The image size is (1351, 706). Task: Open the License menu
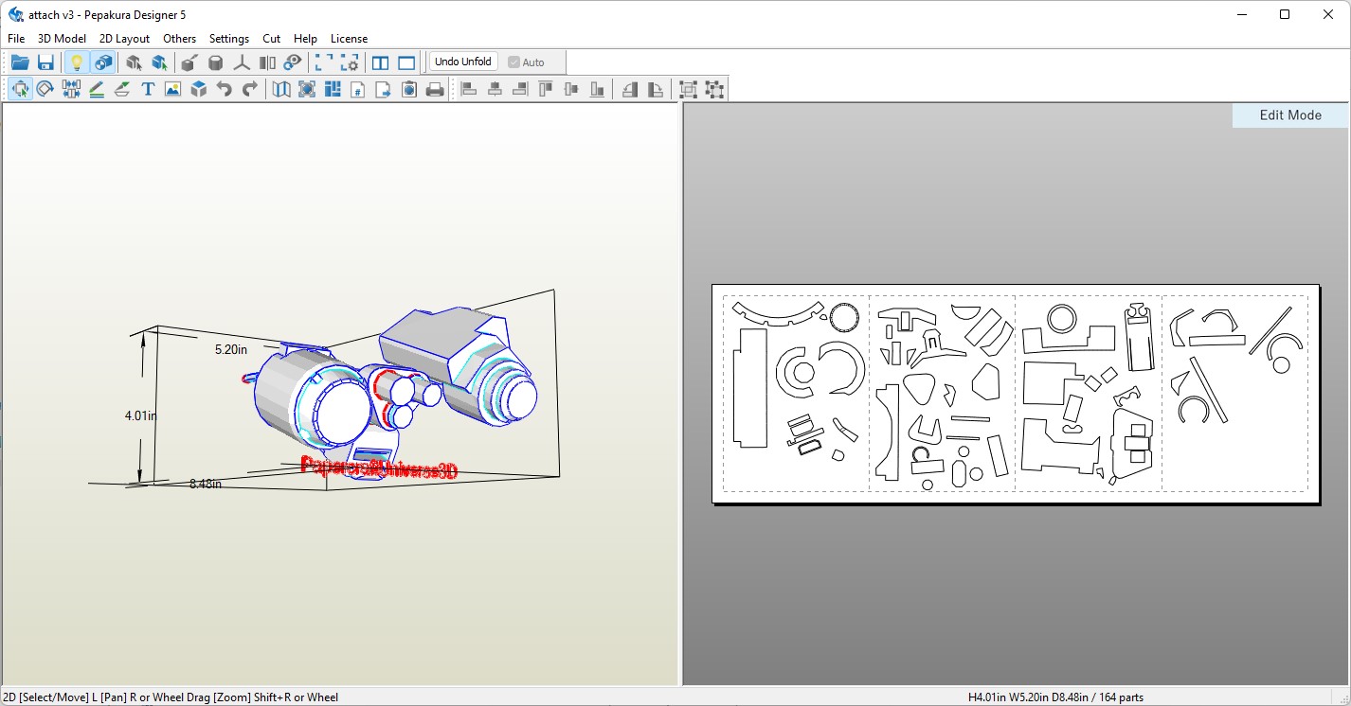pyautogui.click(x=349, y=39)
